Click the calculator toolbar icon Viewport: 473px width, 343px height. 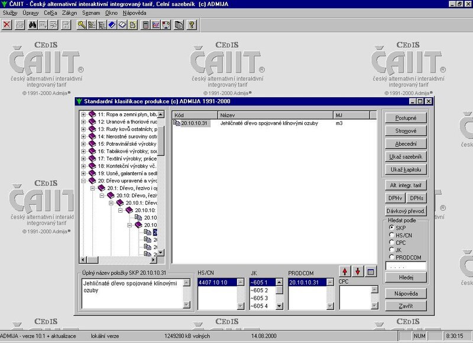coord(145,25)
